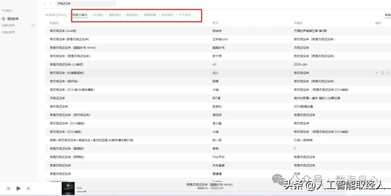391x196 pixels.
Task: Click album 2024翻唱合集
Action: click(303, 107)
